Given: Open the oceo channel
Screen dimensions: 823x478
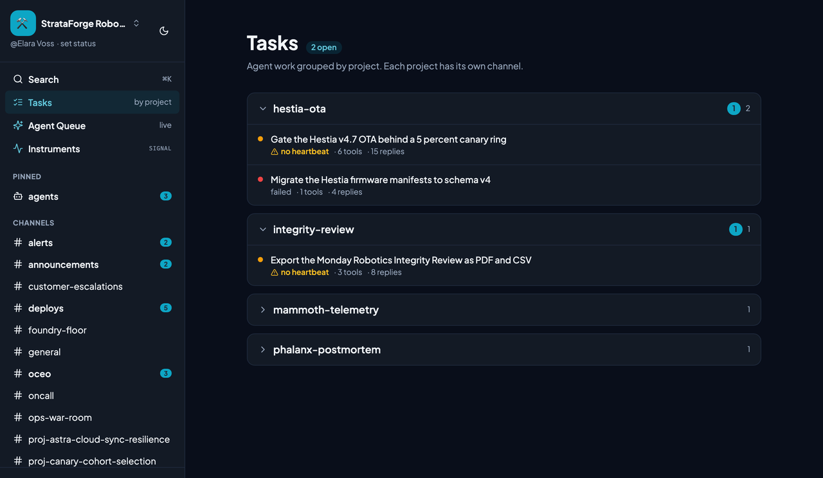Looking at the screenshot, I should 92,374.
